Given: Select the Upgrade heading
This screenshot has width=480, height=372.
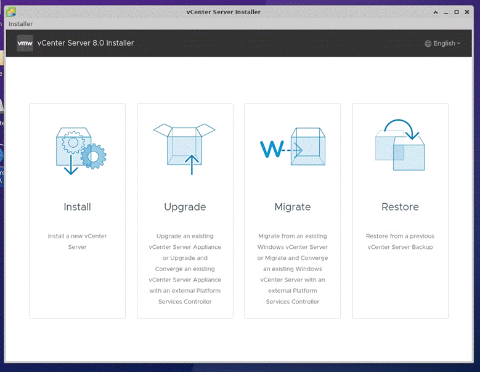Looking at the screenshot, I should (185, 207).
